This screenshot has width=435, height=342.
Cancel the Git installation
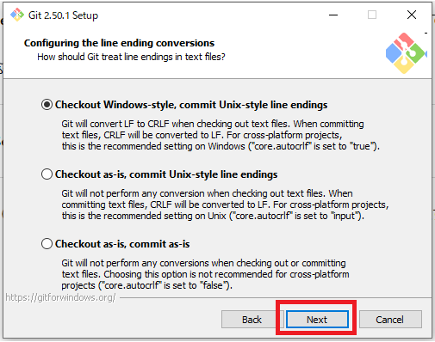(390, 320)
